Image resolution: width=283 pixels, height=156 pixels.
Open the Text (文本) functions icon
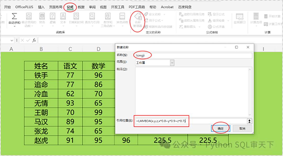[63, 17]
